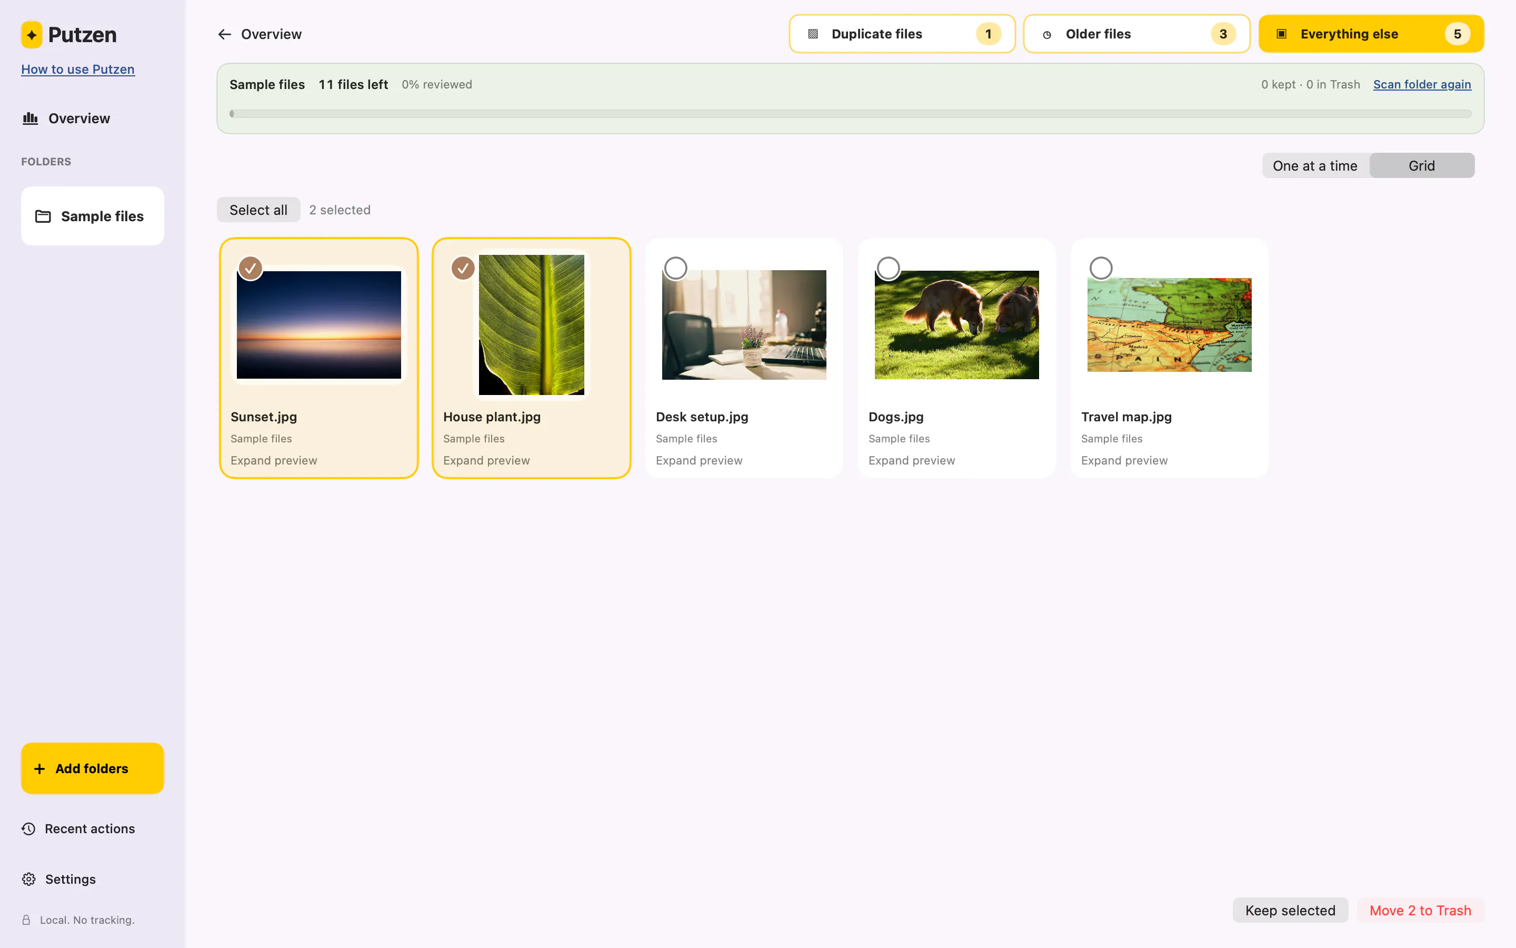The height and width of the screenshot is (948, 1516).
Task: Open the Everything else tab
Action: click(1371, 34)
